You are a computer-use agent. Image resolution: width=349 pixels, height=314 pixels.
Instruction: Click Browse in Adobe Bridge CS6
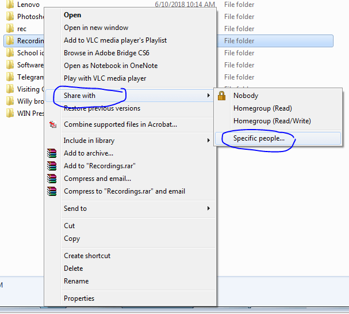coord(106,53)
